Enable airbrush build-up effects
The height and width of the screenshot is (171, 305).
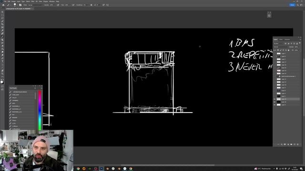click(73, 5)
